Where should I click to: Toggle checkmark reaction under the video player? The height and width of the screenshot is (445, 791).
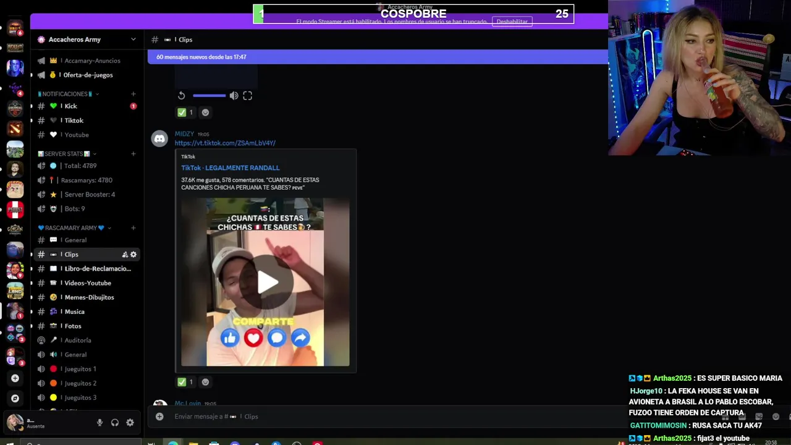pos(186,112)
